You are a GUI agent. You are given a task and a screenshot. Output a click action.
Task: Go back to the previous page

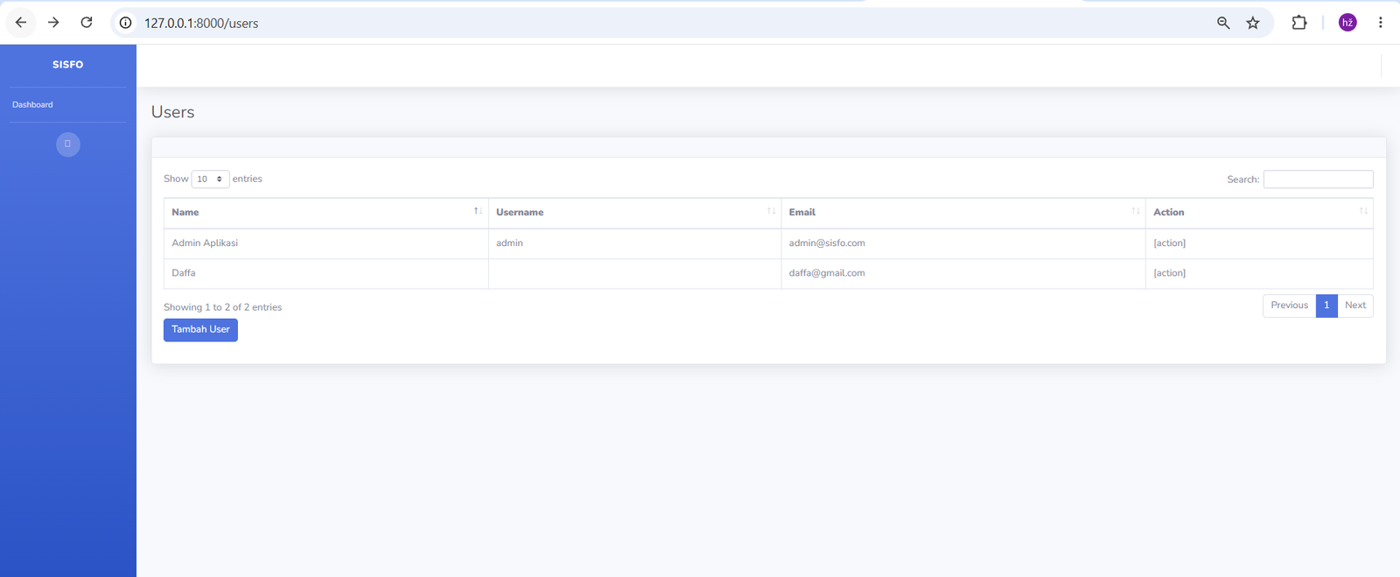coord(21,23)
